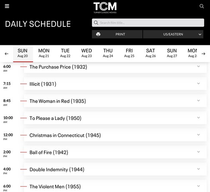Expand Illicit (1931) details
Viewport: 210px width, 192px height.
[199, 83]
